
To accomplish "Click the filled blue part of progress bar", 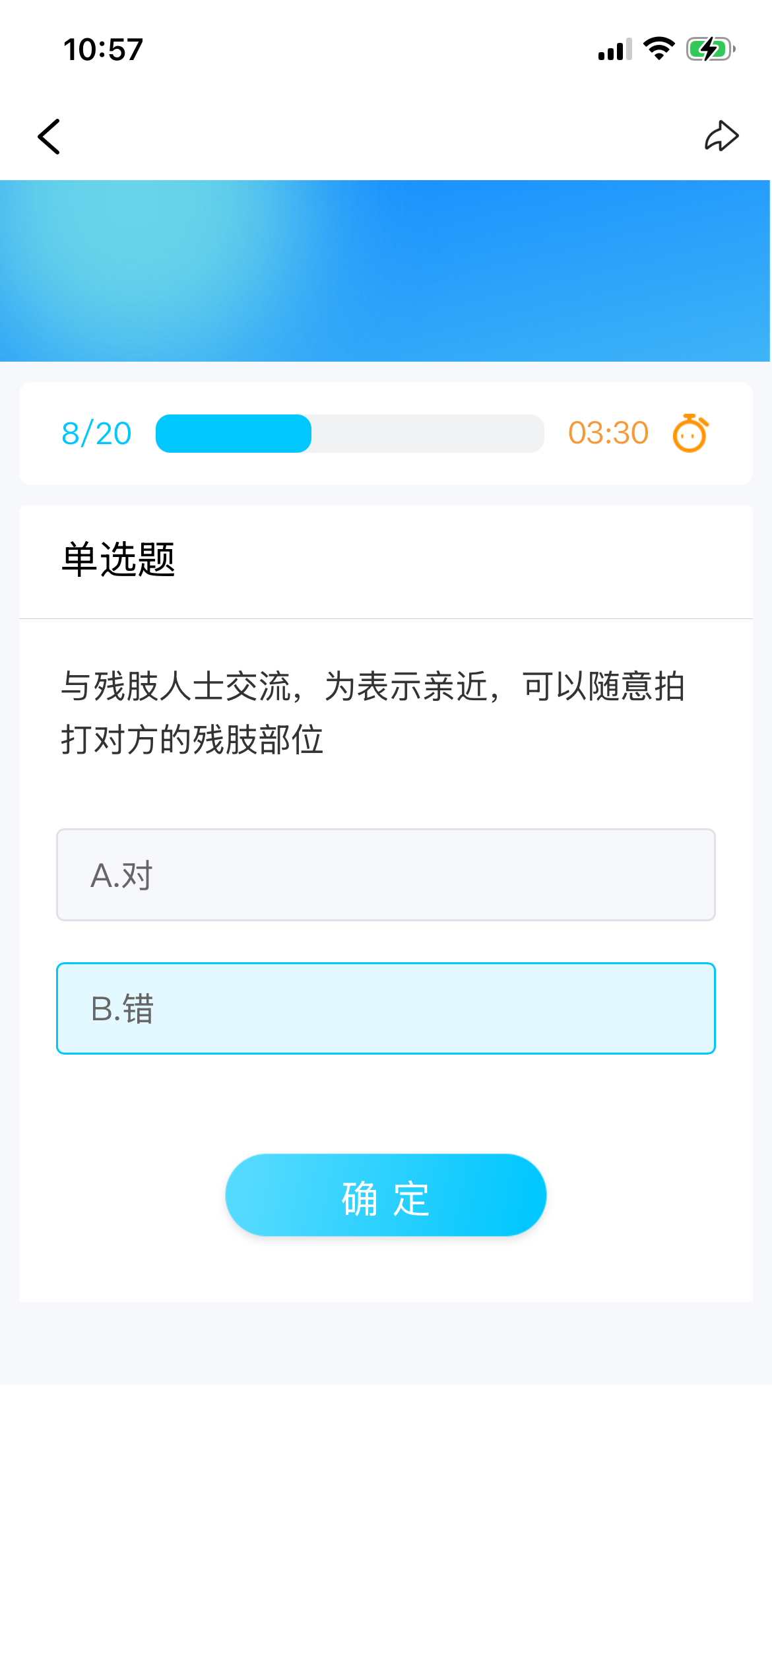I will [x=234, y=434].
